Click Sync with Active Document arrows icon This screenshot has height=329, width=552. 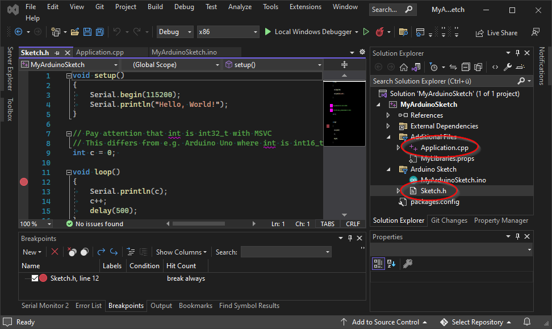[453, 67]
